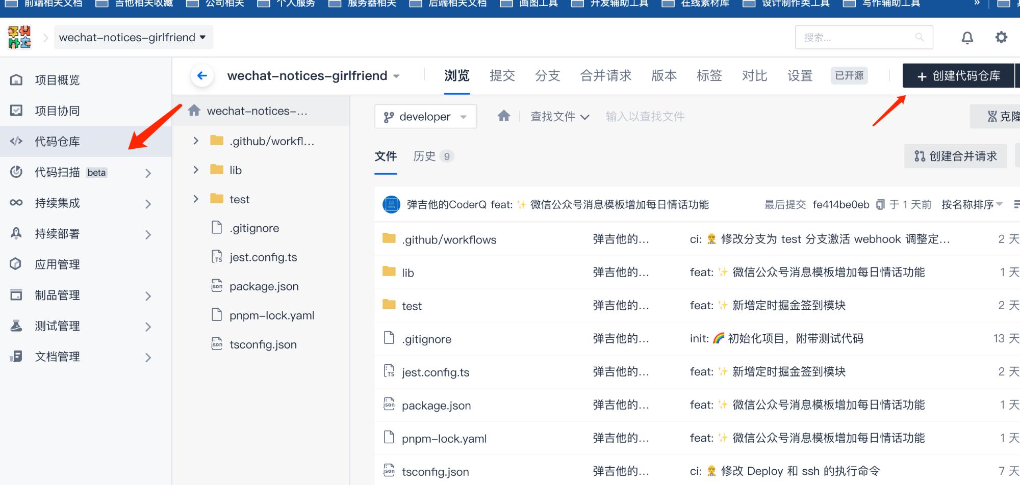Switch to the 提交 tab
Viewport: 1020px width, 485px height.
coord(502,76)
